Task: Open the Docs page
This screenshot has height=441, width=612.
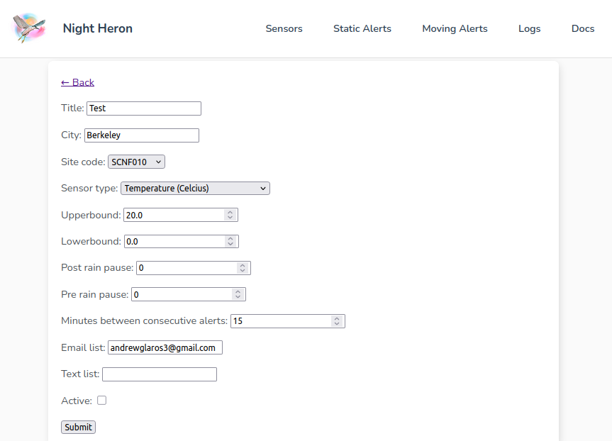Action: click(x=582, y=29)
